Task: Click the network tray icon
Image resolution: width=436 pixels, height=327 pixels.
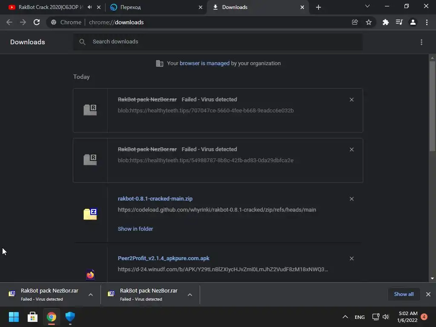Action: (x=376, y=317)
